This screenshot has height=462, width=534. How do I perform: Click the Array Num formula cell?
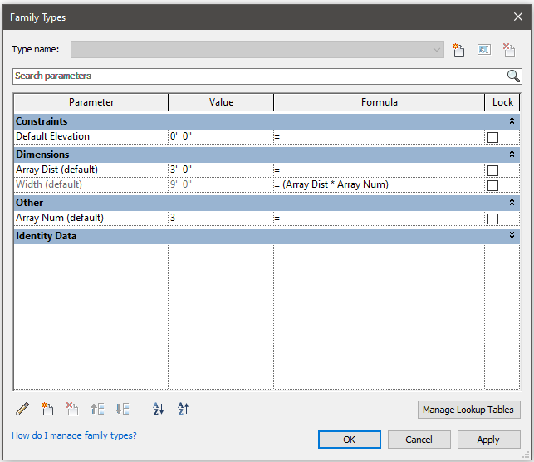click(x=379, y=218)
